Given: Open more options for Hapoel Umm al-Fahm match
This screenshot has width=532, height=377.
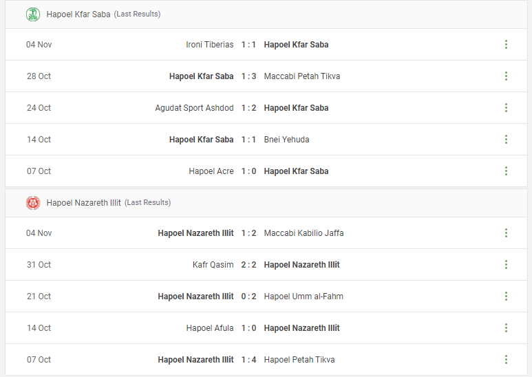Looking at the screenshot, I should tap(506, 297).
